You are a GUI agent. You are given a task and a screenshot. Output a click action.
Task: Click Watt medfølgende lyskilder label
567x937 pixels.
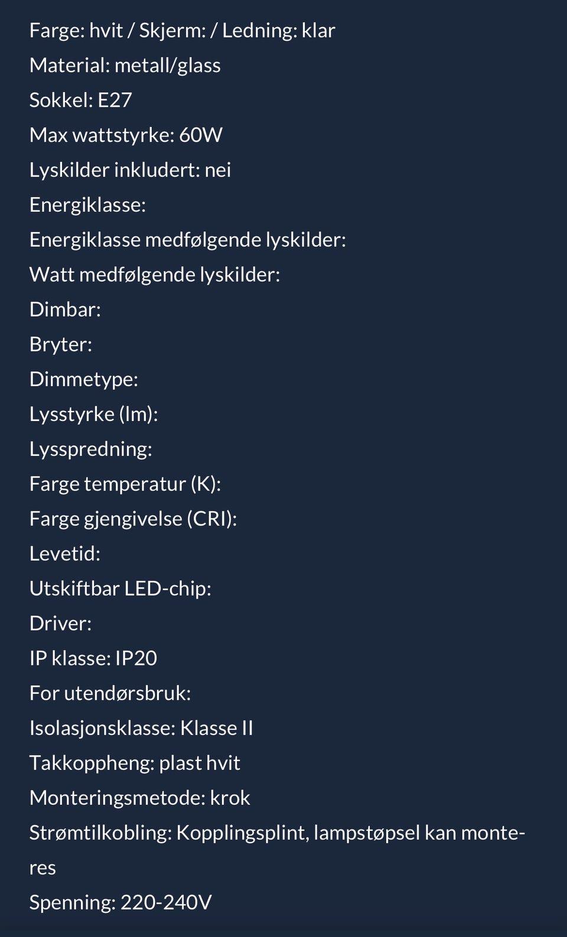pyautogui.click(x=155, y=275)
